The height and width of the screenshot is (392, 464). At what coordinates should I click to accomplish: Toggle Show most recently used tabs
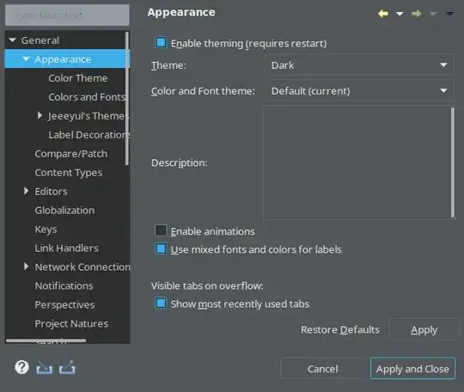[161, 303]
